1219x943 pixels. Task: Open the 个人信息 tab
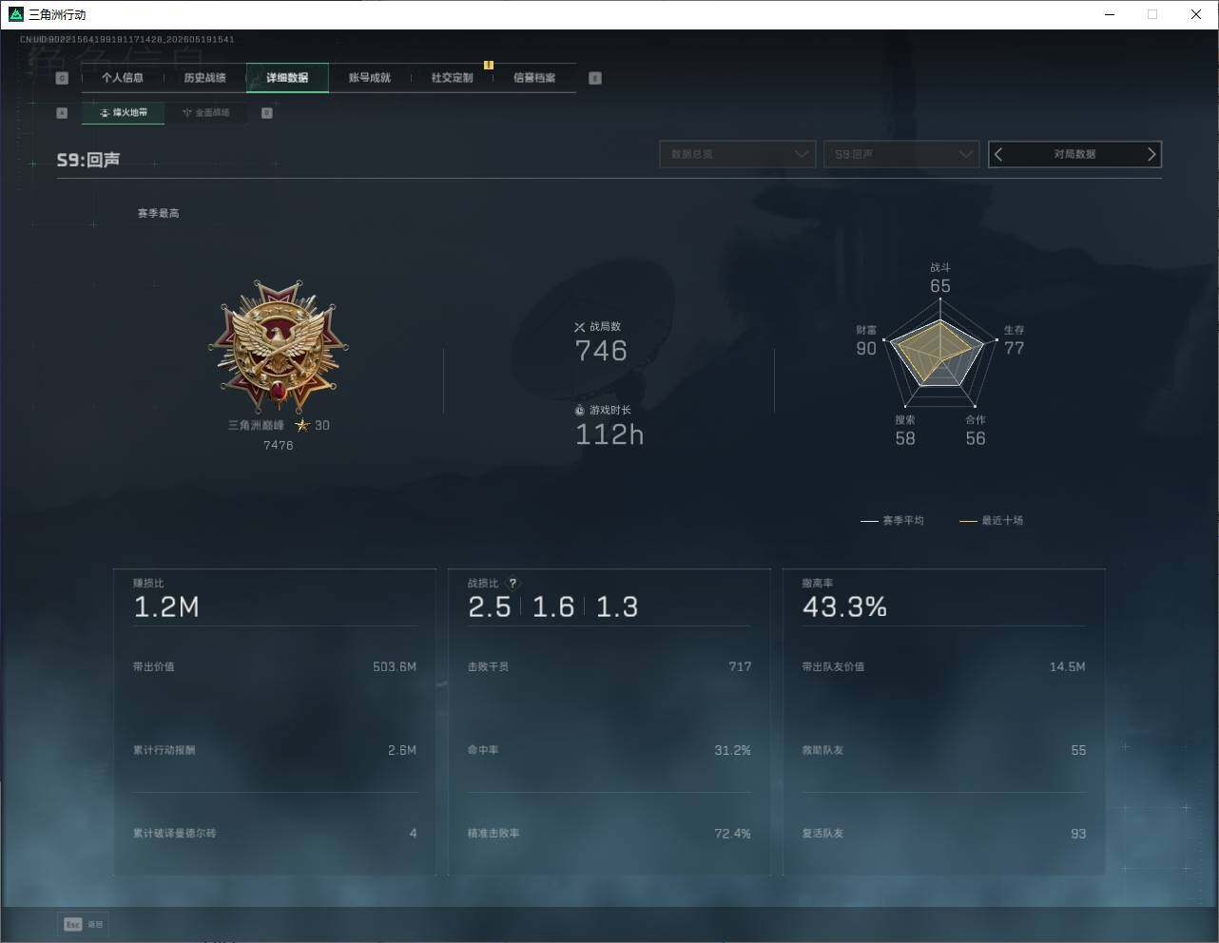click(123, 78)
